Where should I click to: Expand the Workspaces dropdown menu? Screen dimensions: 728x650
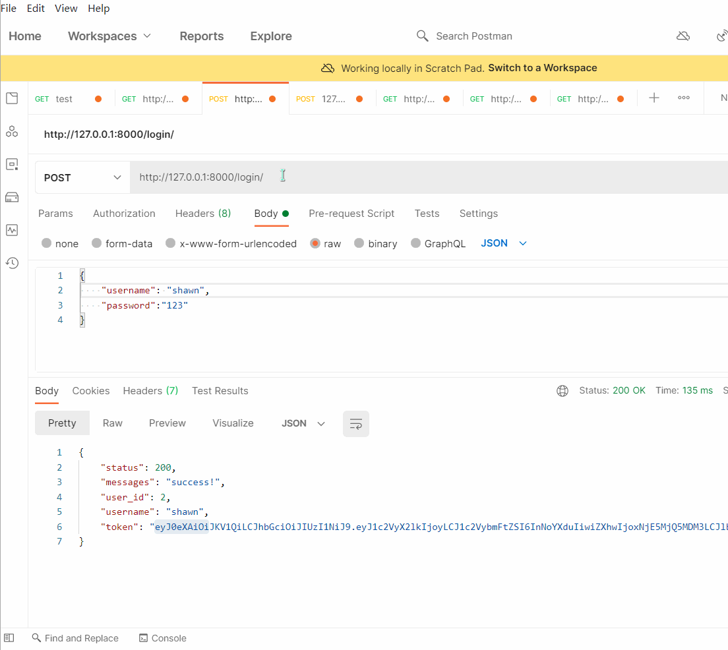[x=109, y=36]
